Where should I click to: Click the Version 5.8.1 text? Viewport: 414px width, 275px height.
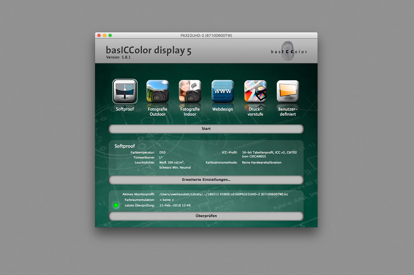[118, 57]
